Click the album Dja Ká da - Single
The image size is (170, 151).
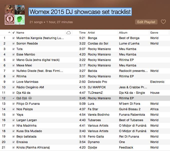pyautogui.click(x=132, y=93)
